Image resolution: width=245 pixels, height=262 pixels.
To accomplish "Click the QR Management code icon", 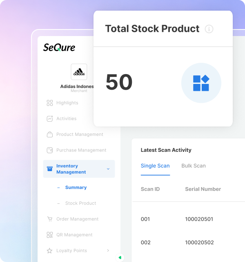I will click(x=50, y=235).
